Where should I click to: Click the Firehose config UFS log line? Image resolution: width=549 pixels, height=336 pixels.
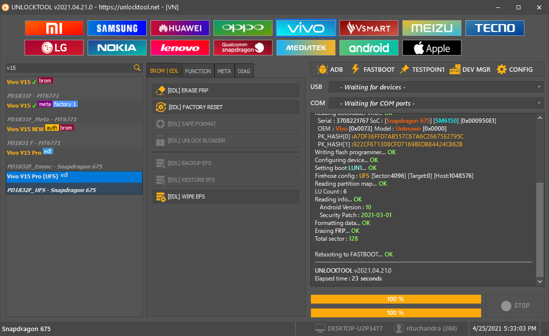coord(394,175)
